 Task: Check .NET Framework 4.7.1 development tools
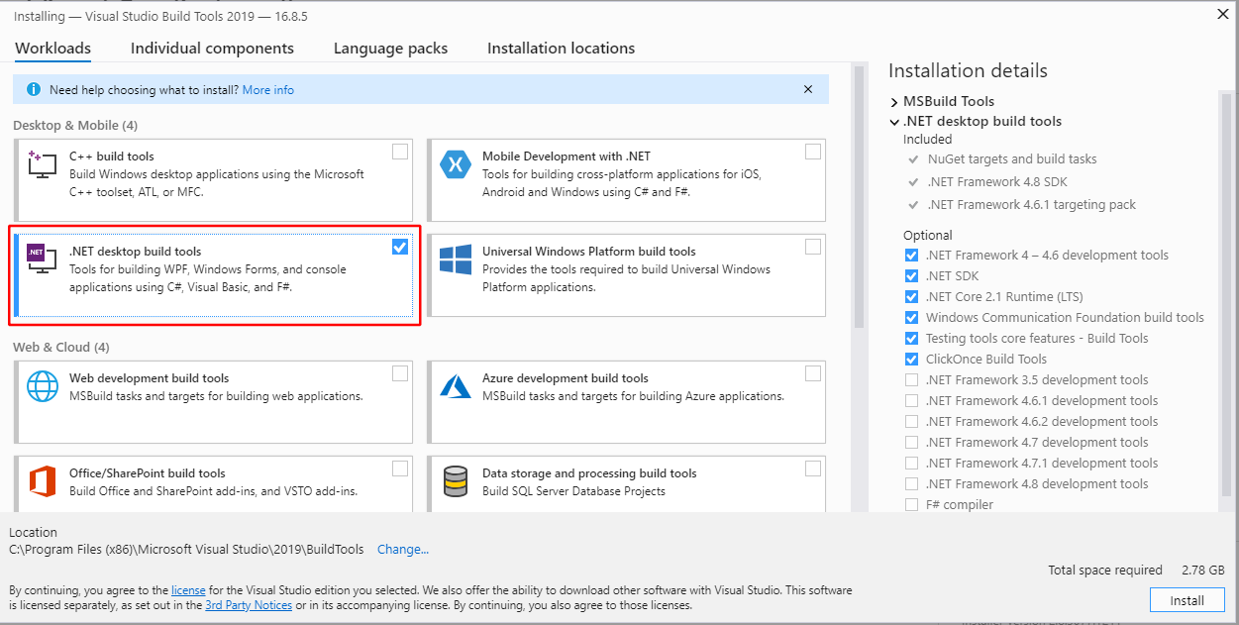[x=911, y=464]
